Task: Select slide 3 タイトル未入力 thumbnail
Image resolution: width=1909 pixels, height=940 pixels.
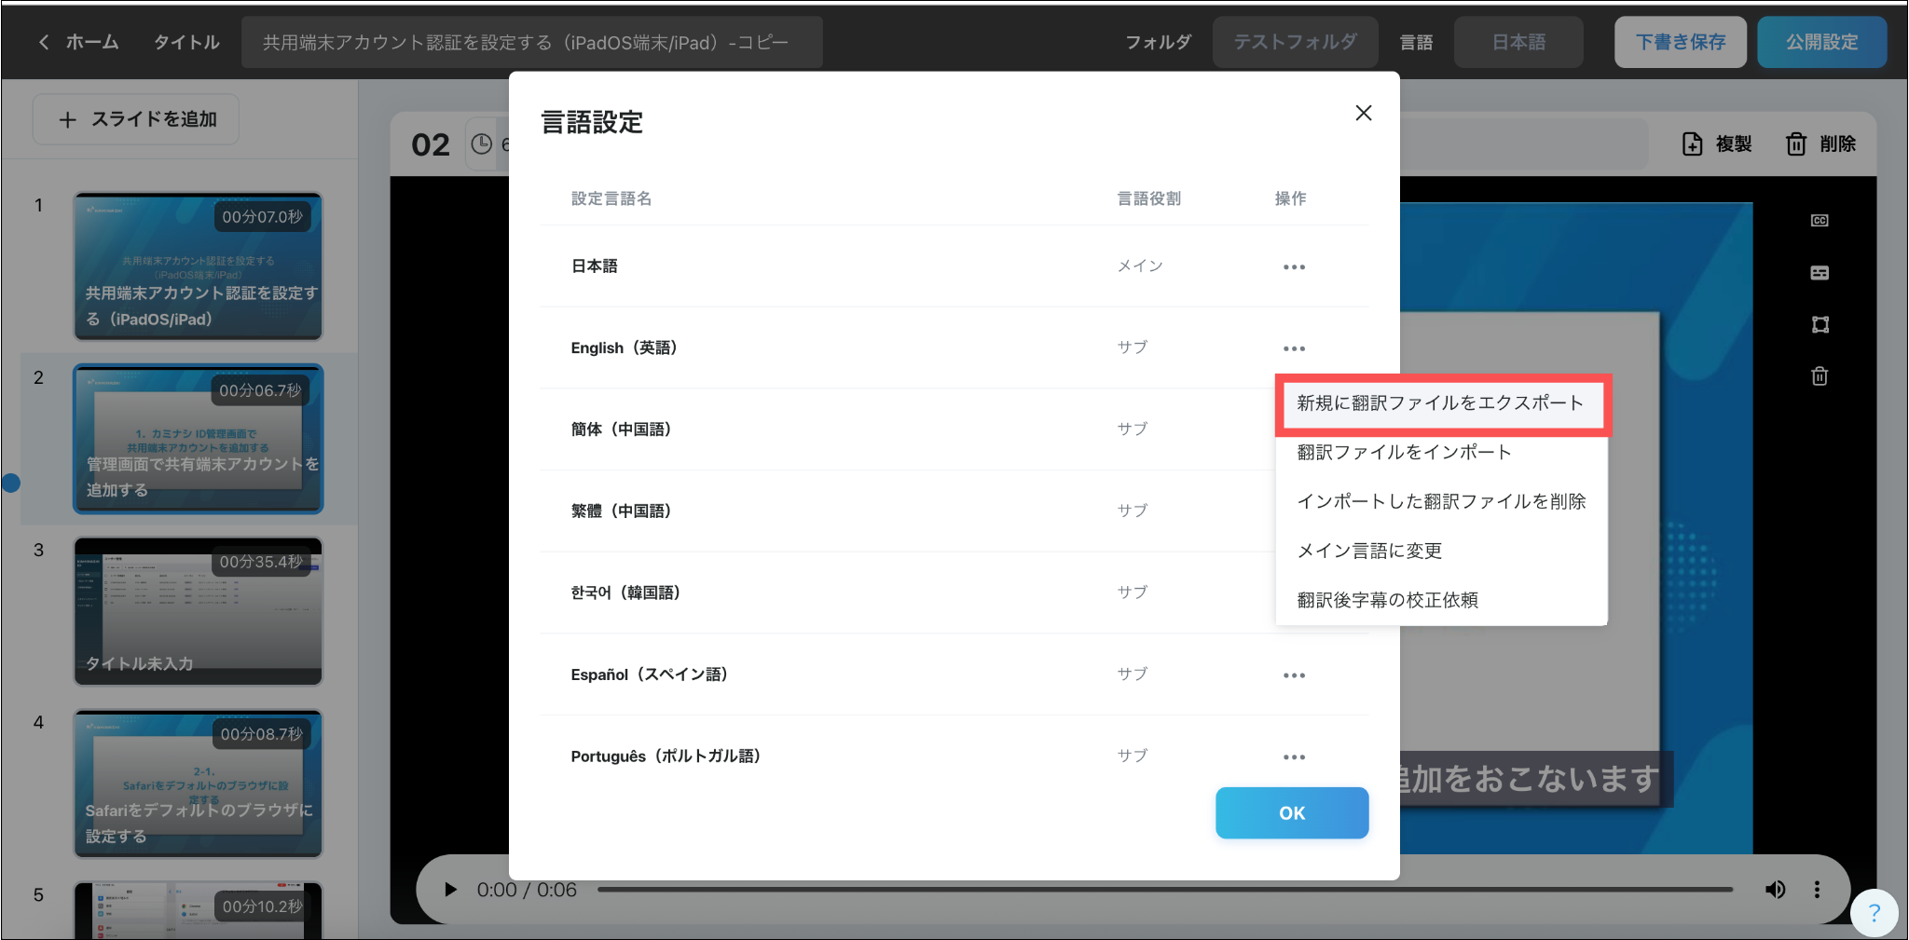Action: tap(199, 611)
